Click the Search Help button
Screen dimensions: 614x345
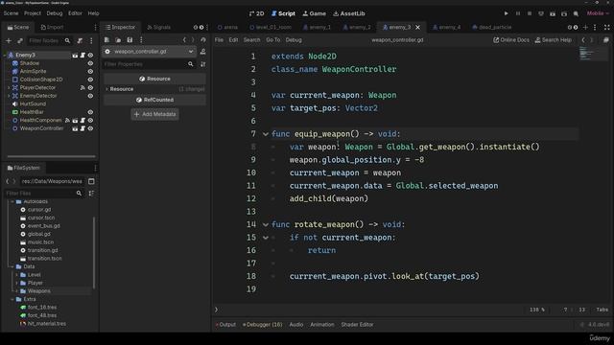(x=553, y=40)
